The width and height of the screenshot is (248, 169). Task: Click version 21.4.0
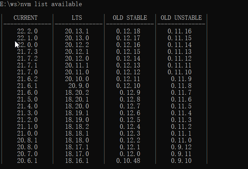pos(27,106)
